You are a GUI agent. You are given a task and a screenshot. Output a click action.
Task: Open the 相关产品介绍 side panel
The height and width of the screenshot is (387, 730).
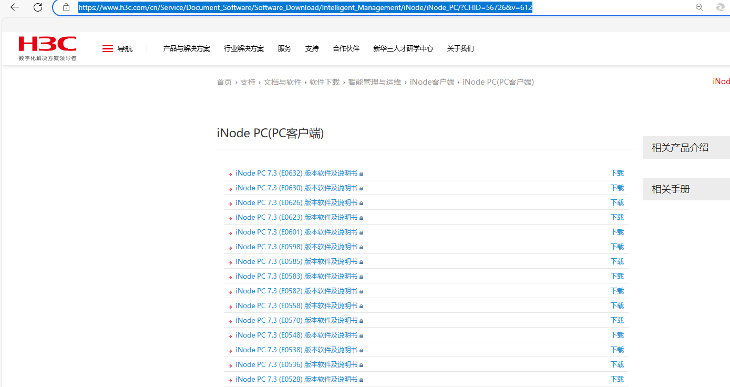[686, 148]
